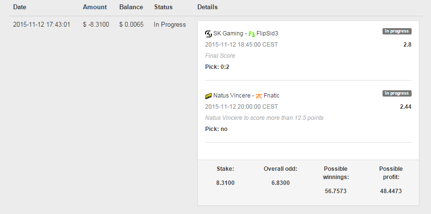
Task: Click the Details column header
Action: click(x=208, y=7)
